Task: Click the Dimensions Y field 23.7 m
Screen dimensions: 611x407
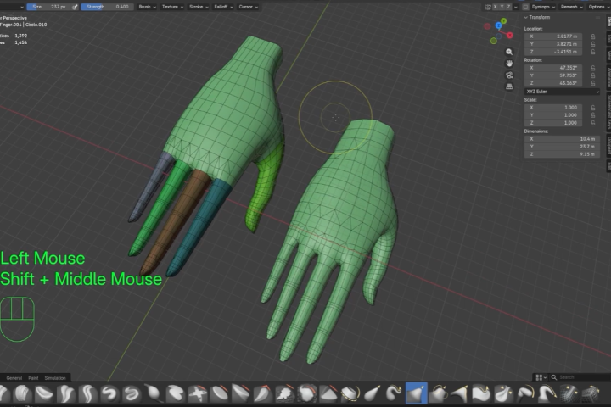Action: (562, 147)
